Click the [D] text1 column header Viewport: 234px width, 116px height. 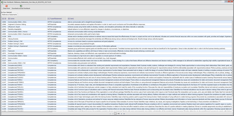click(x=71, y=18)
